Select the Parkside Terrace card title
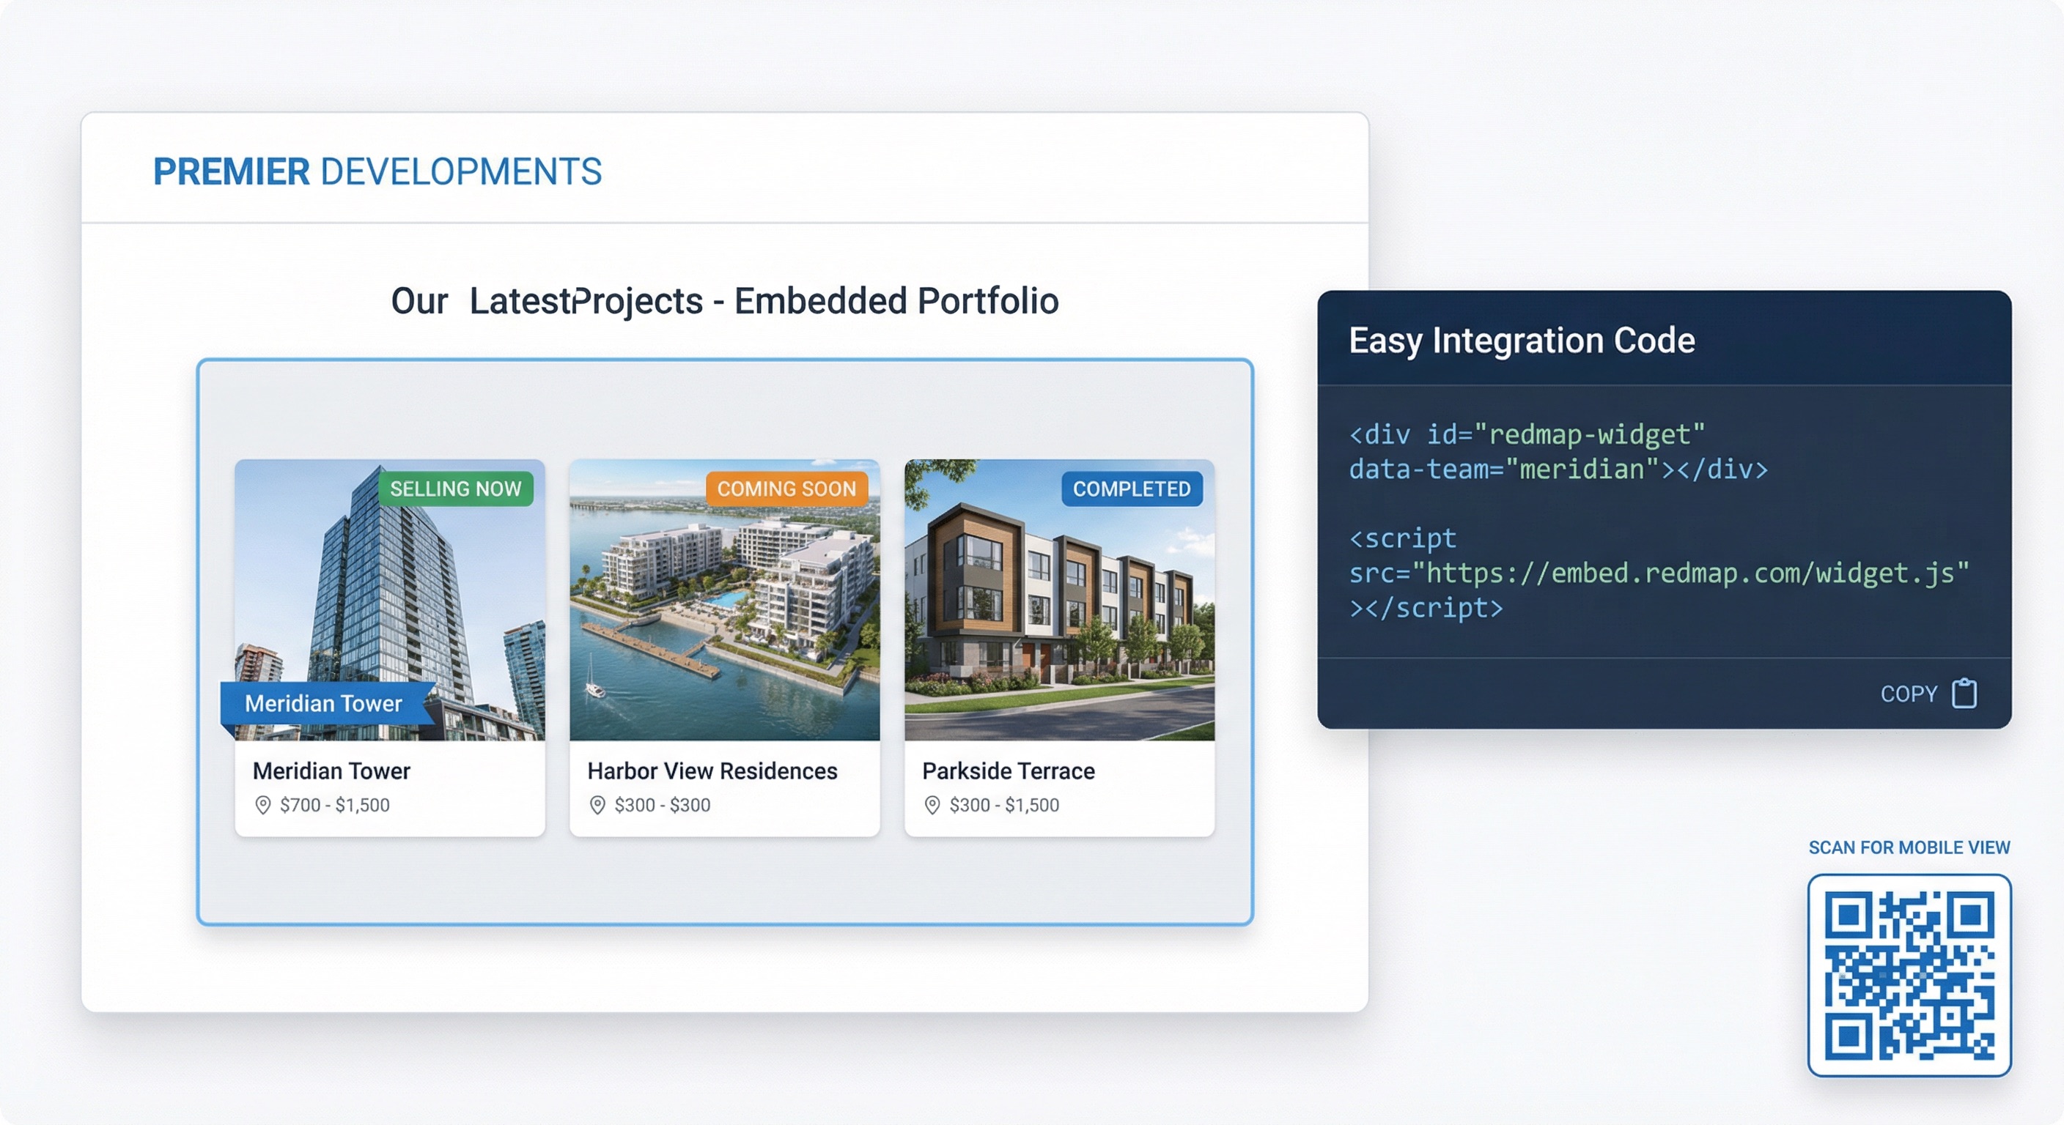 point(1009,771)
